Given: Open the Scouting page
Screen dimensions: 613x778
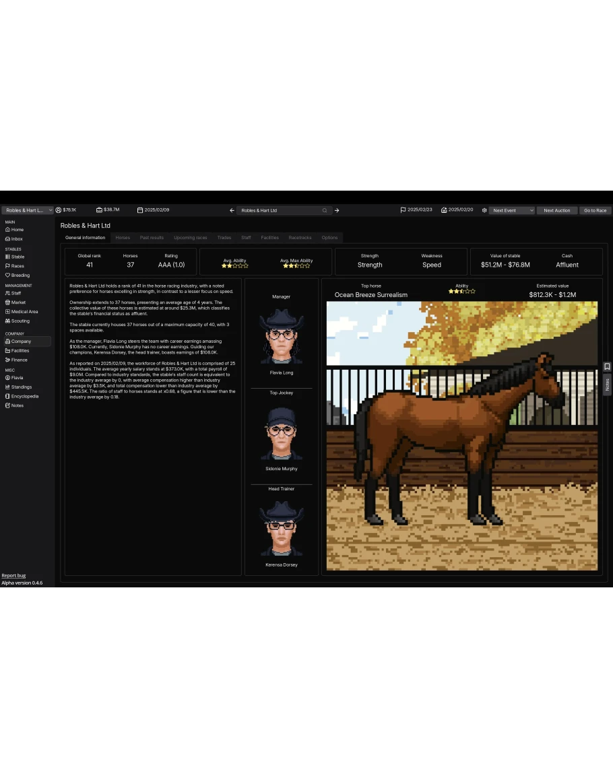Looking at the screenshot, I should point(20,321).
